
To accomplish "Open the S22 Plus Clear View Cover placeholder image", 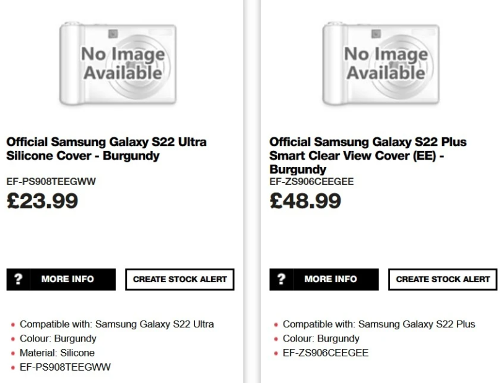I will coord(380,63).
